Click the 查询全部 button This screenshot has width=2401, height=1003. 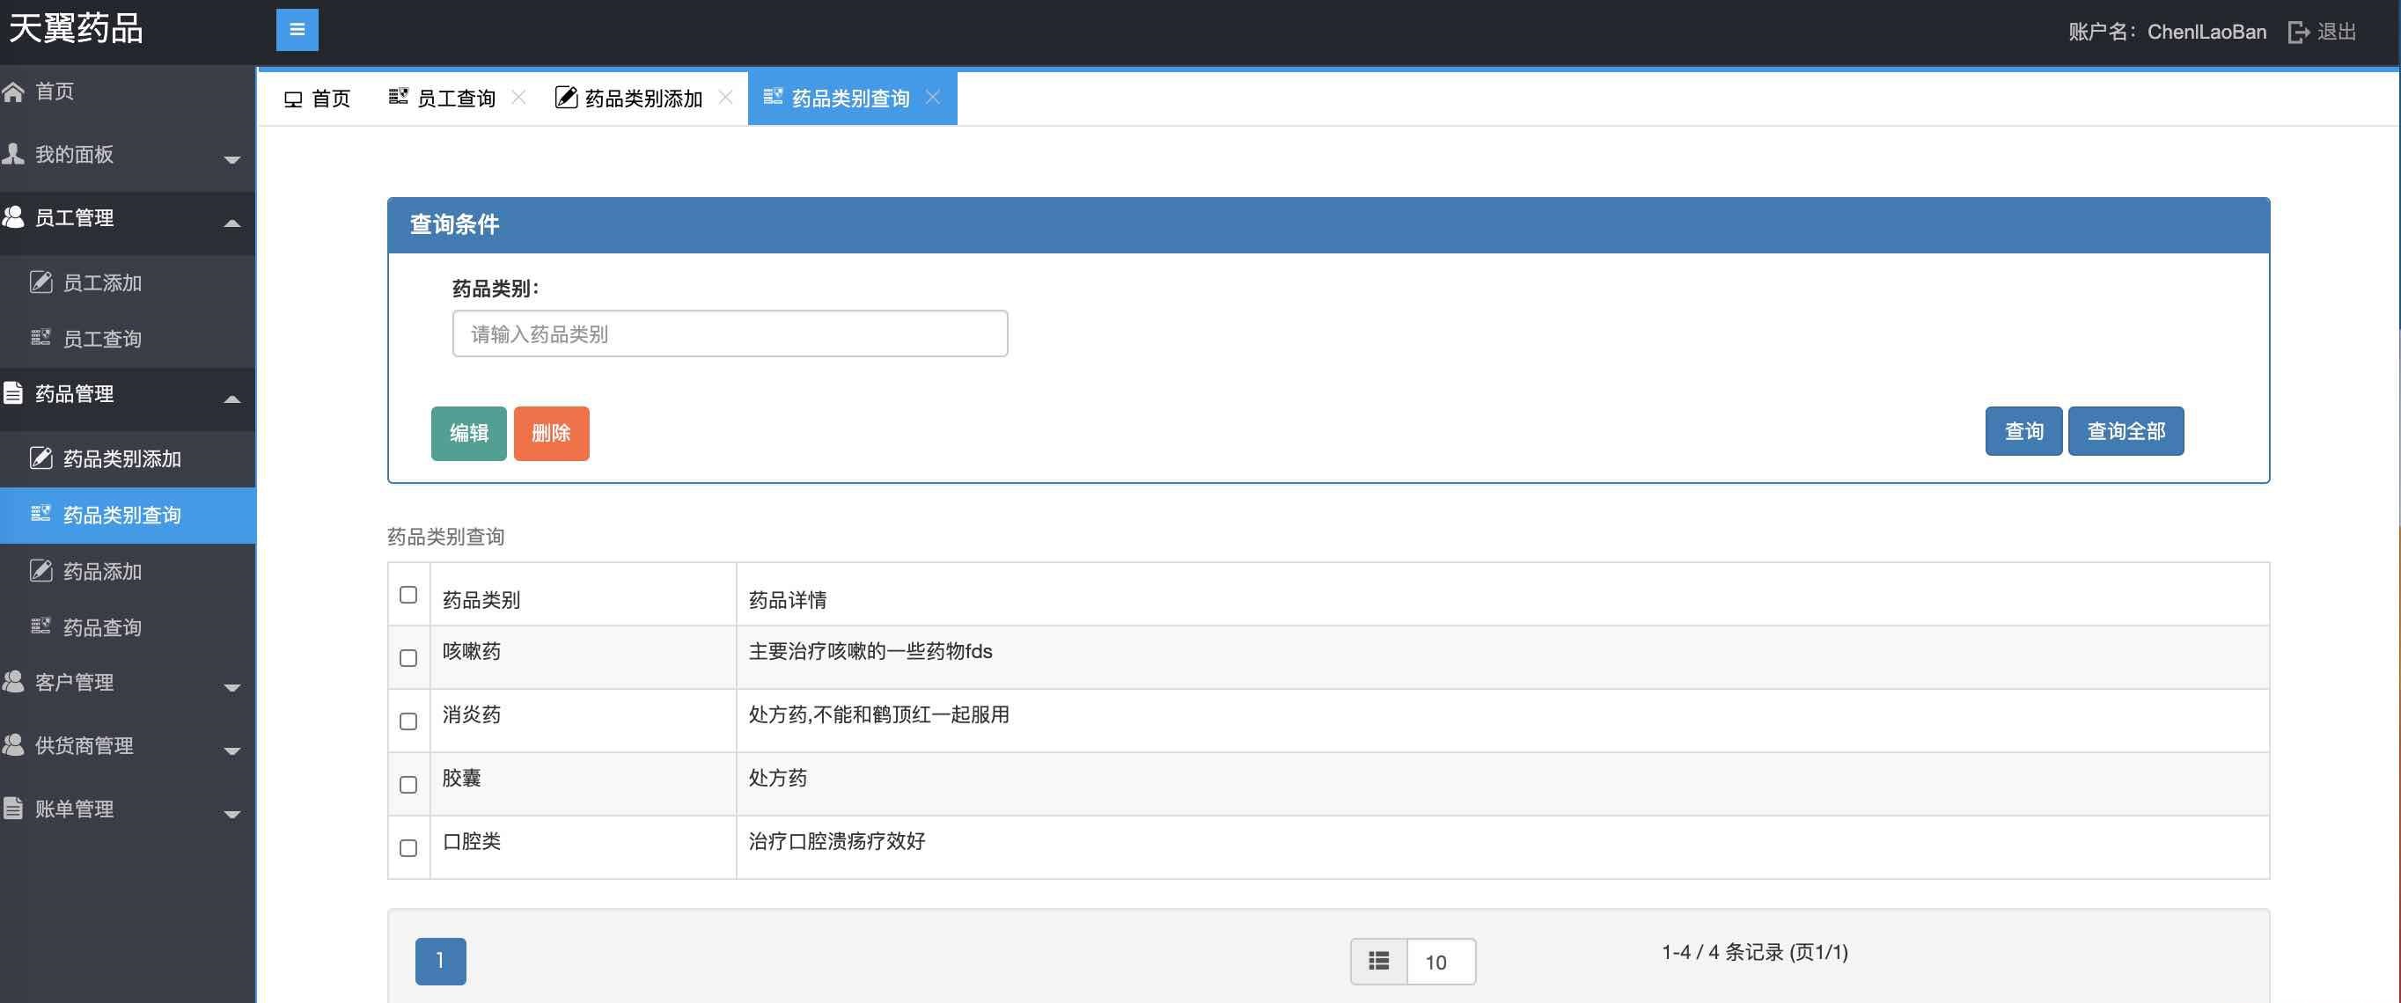click(x=2126, y=430)
